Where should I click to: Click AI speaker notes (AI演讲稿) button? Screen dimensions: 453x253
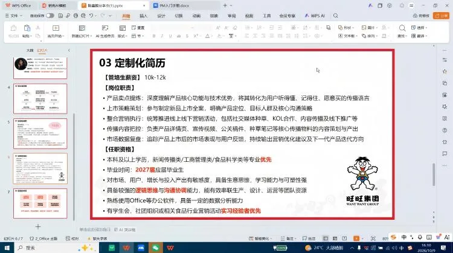125,229
